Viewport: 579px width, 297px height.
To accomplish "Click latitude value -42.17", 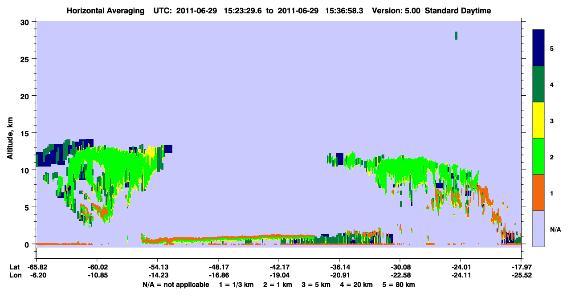I will tap(279, 267).
